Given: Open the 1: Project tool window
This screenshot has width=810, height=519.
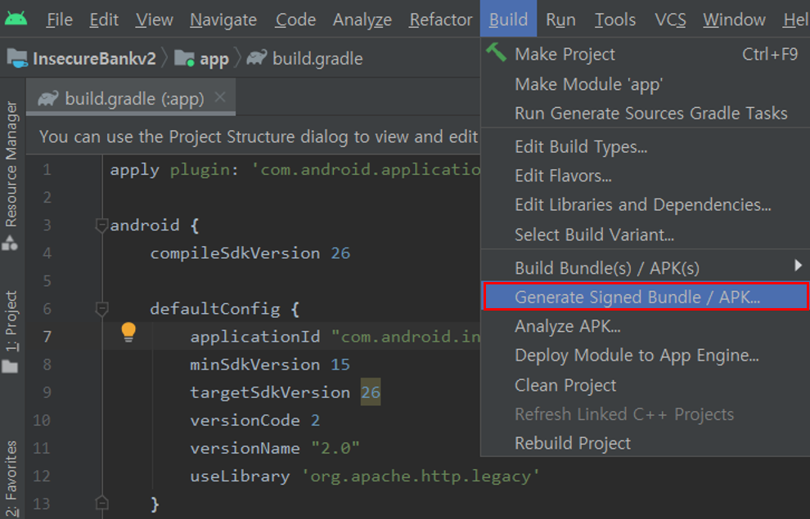Looking at the screenshot, I should tap(11, 321).
